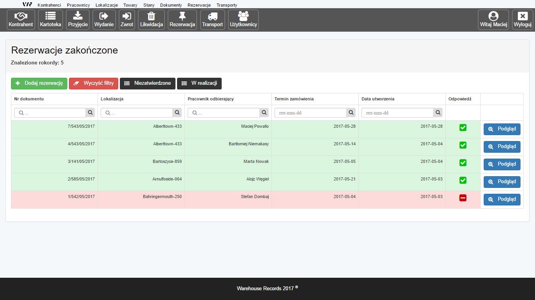
Task: Open the Dokumenty top menu
Action: click(171, 5)
